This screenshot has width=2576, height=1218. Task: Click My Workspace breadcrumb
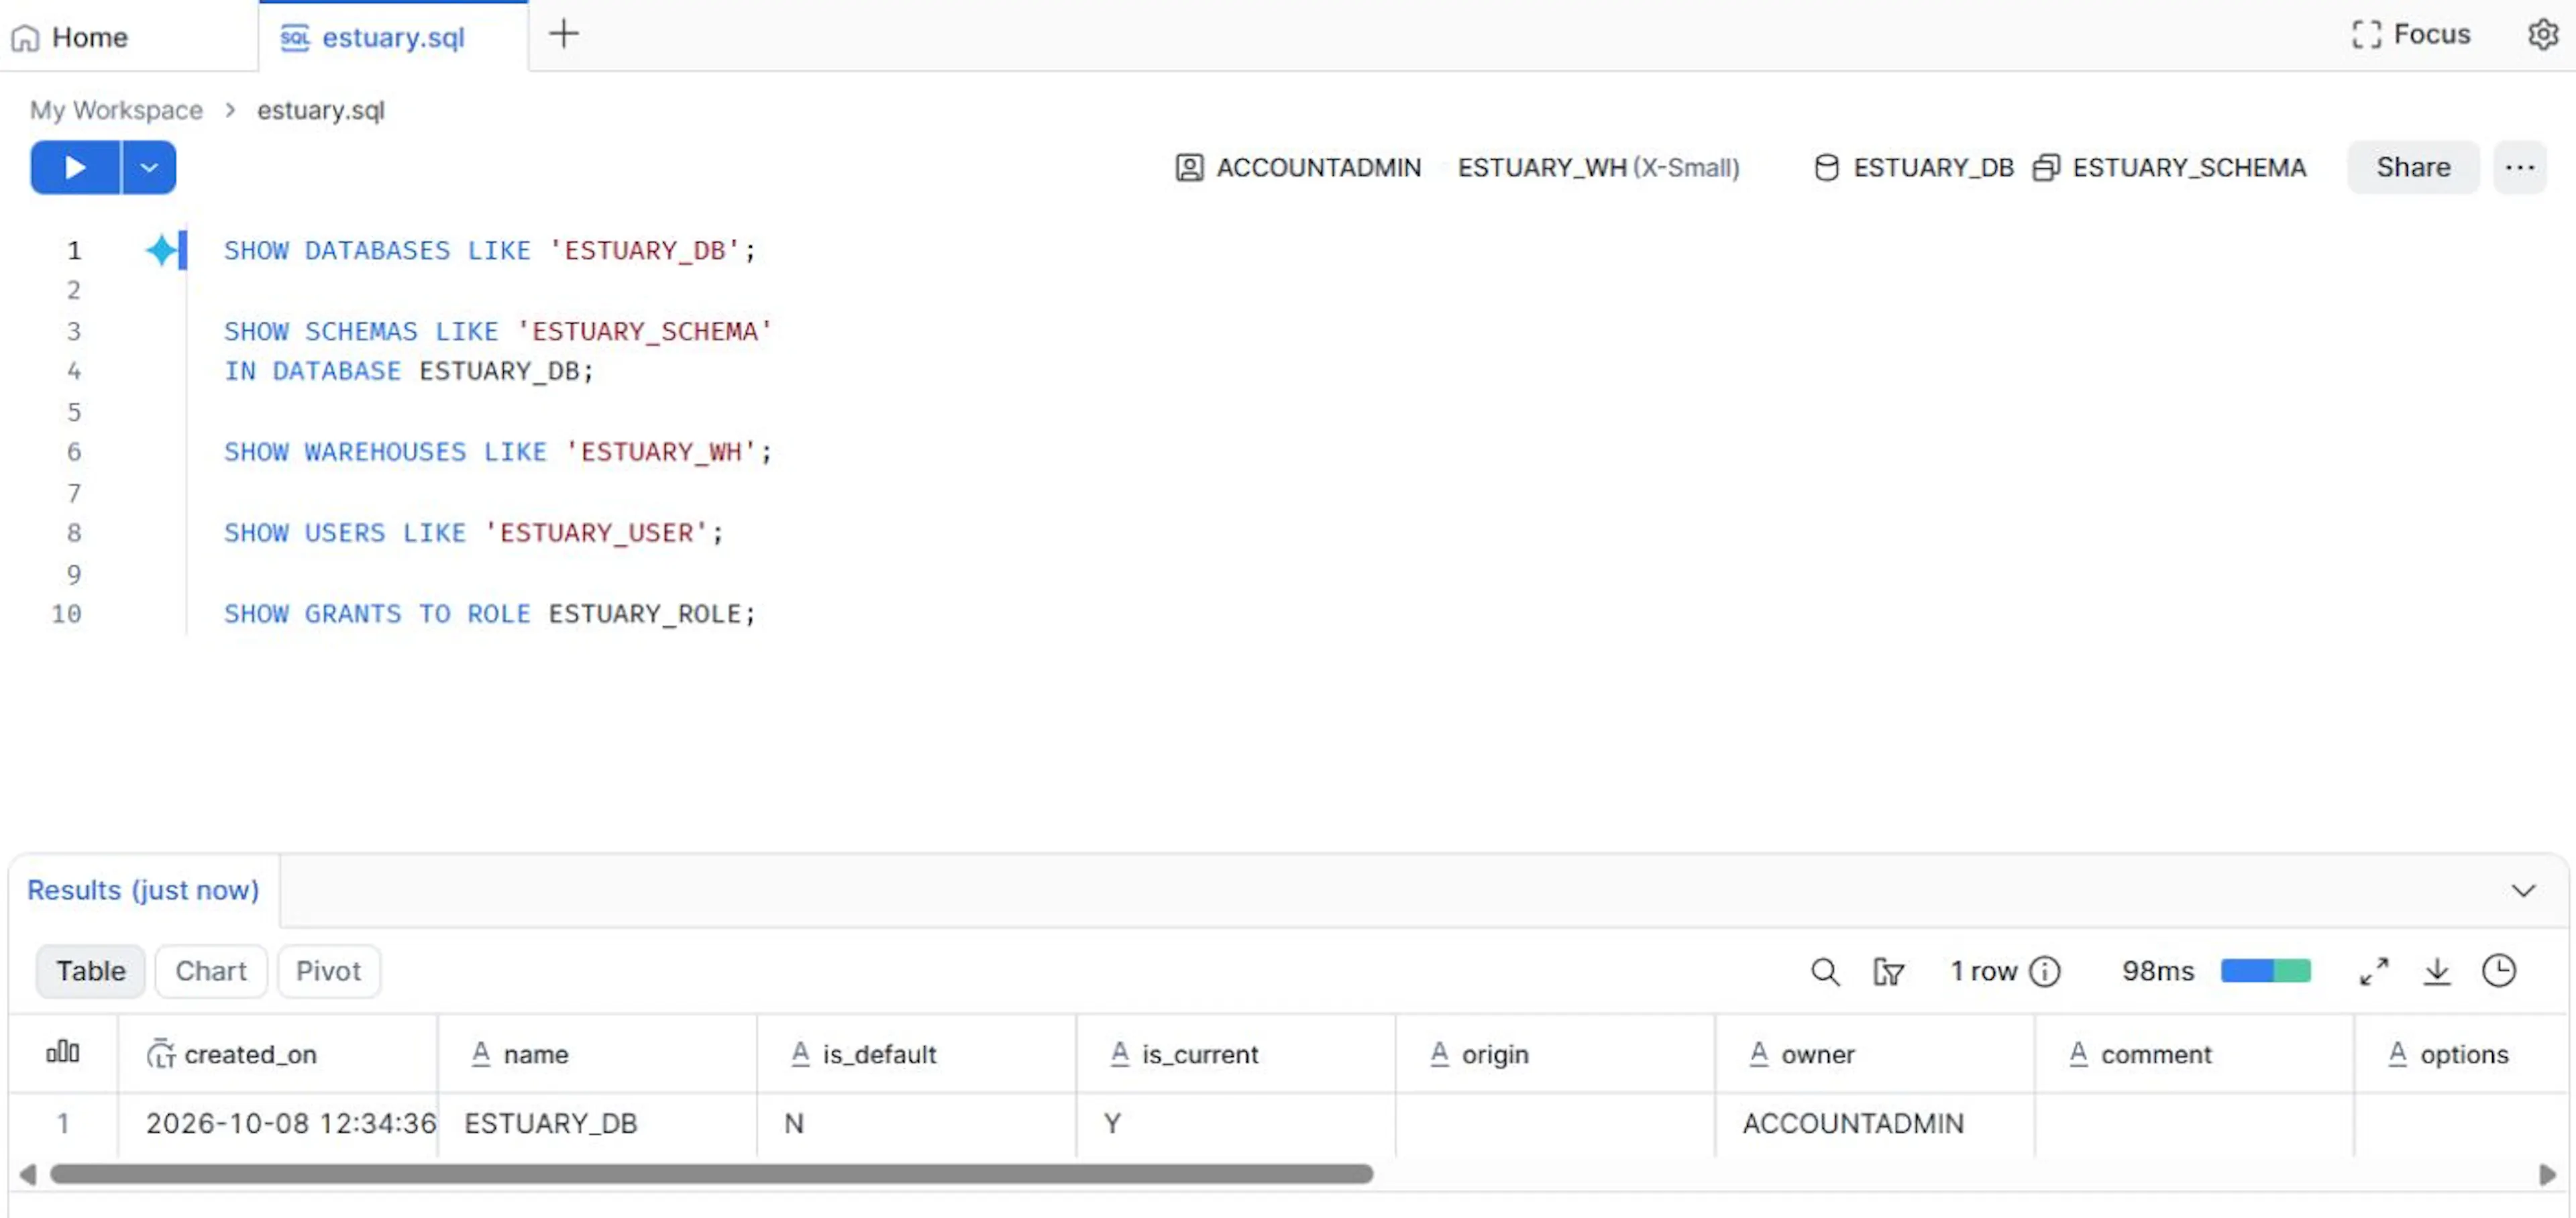tap(116, 110)
